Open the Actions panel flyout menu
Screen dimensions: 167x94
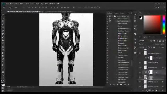(131, 13)
